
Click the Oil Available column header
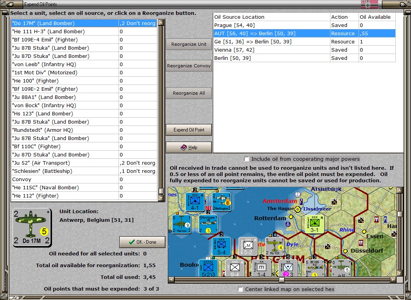point(377,17)
